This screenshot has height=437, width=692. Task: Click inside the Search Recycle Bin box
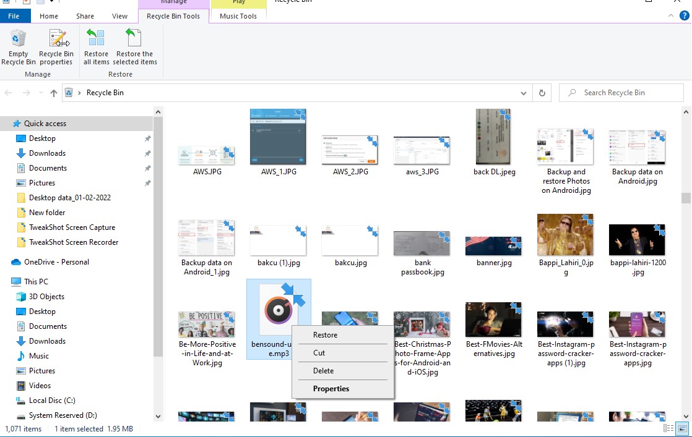point(619,92)
